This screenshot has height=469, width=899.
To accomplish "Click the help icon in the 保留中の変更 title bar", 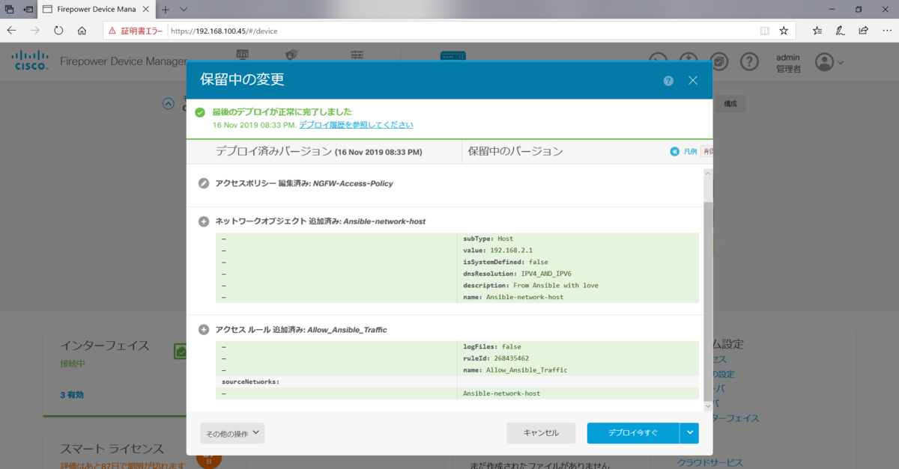I will click(668, 80).
